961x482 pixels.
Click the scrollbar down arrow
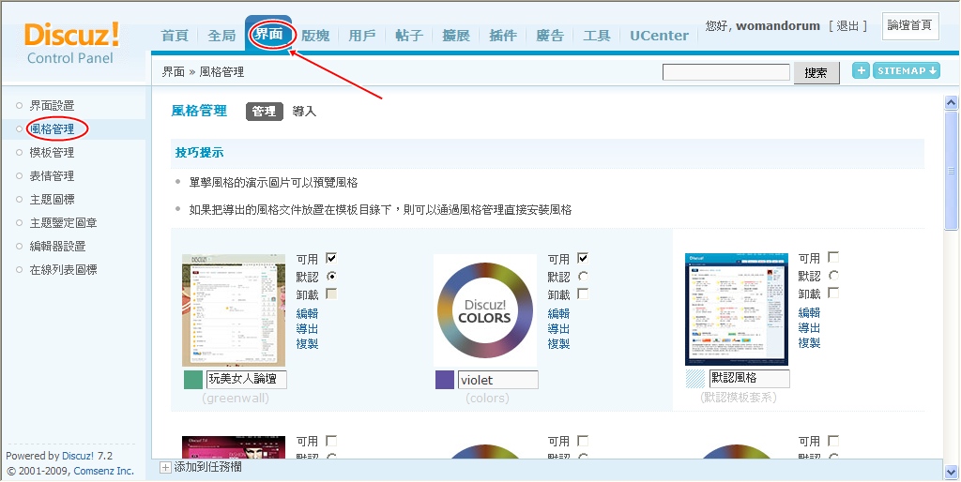pos(952,473)
